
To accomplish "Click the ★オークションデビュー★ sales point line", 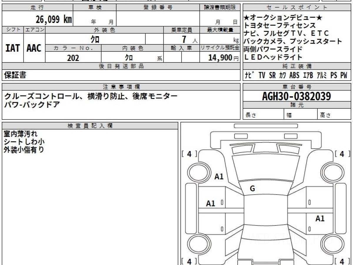I will coord(284,18).
